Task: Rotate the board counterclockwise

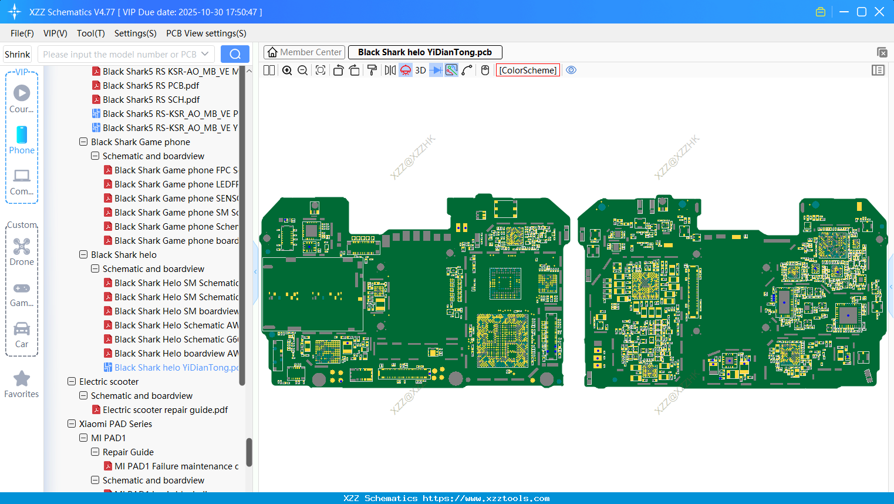Action: (338, 70)
